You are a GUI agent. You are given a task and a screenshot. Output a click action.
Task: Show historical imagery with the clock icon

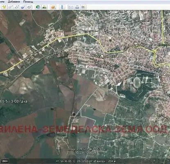pos(38,7)
